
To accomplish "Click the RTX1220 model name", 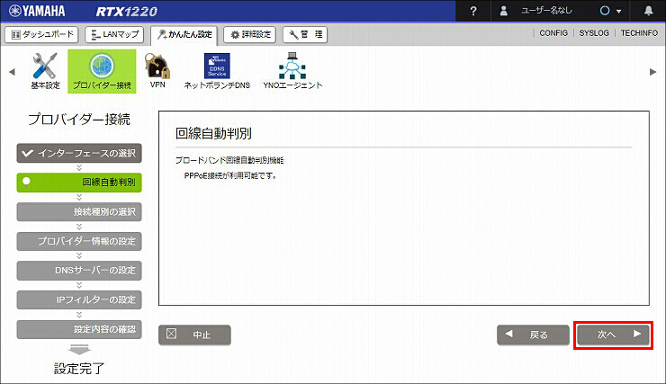I will click(127, 12).
